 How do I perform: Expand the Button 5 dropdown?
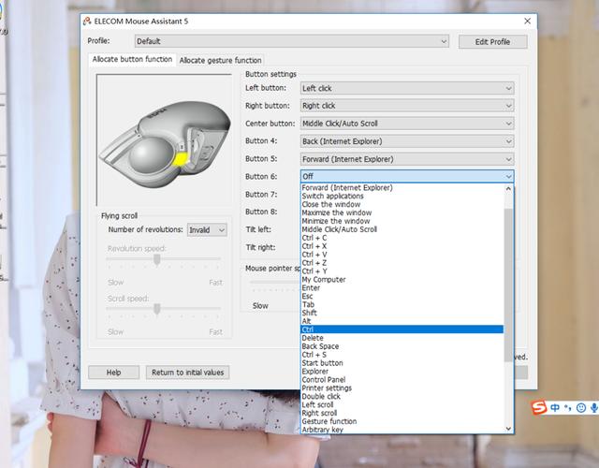[x=407, y=159]
